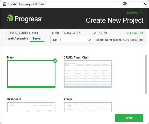Click the Progress logo
The width and height of the screenshot is (149, 124).
(x=24, y=18)
